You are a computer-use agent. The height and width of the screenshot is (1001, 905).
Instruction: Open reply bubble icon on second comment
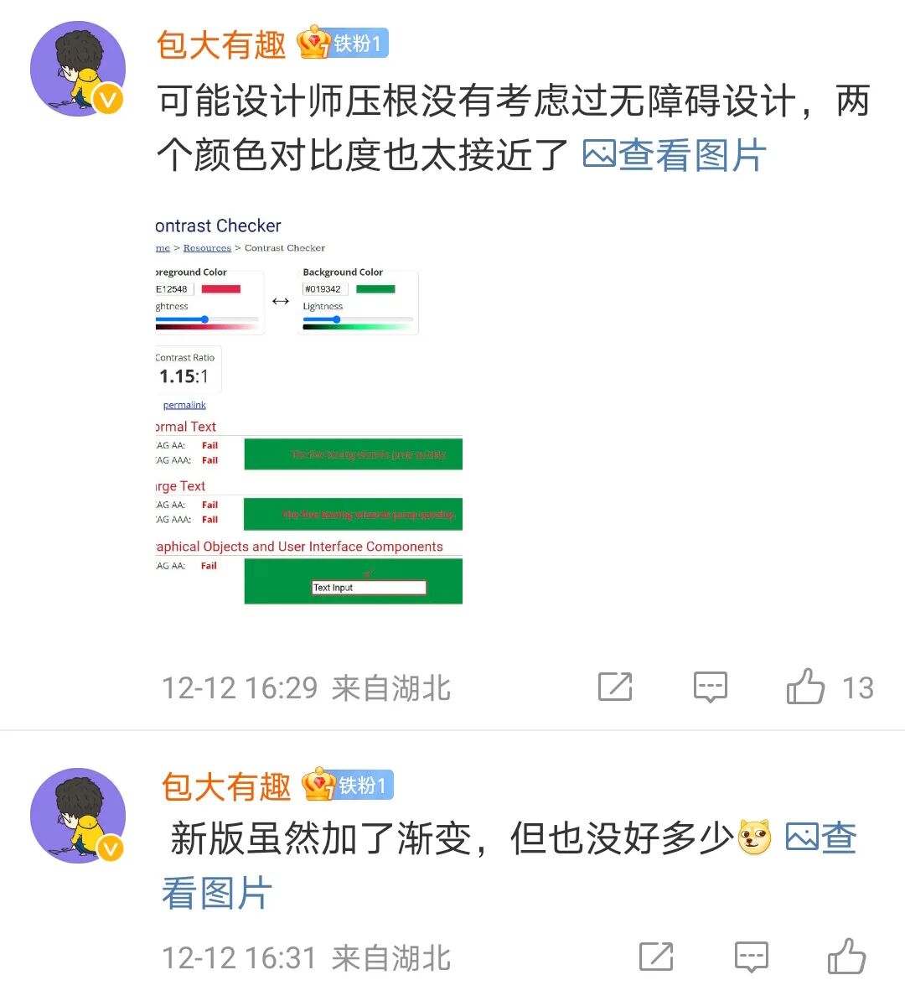click(x=751, y=957)
